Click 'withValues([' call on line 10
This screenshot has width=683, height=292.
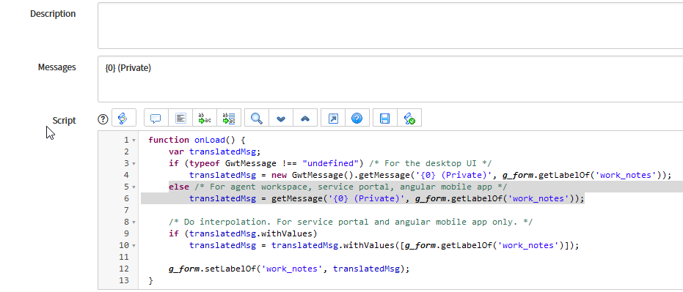(x=373, y=245)
